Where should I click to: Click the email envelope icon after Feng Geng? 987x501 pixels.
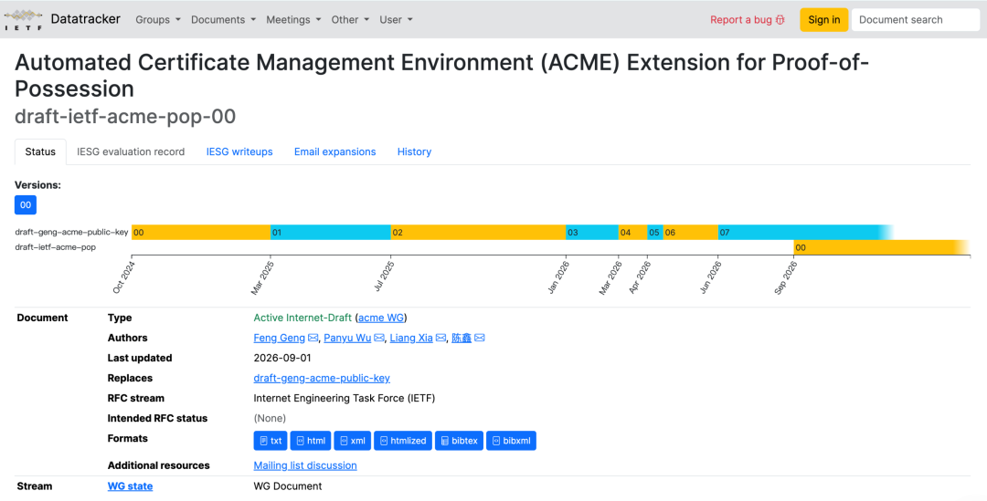point(313,339)
